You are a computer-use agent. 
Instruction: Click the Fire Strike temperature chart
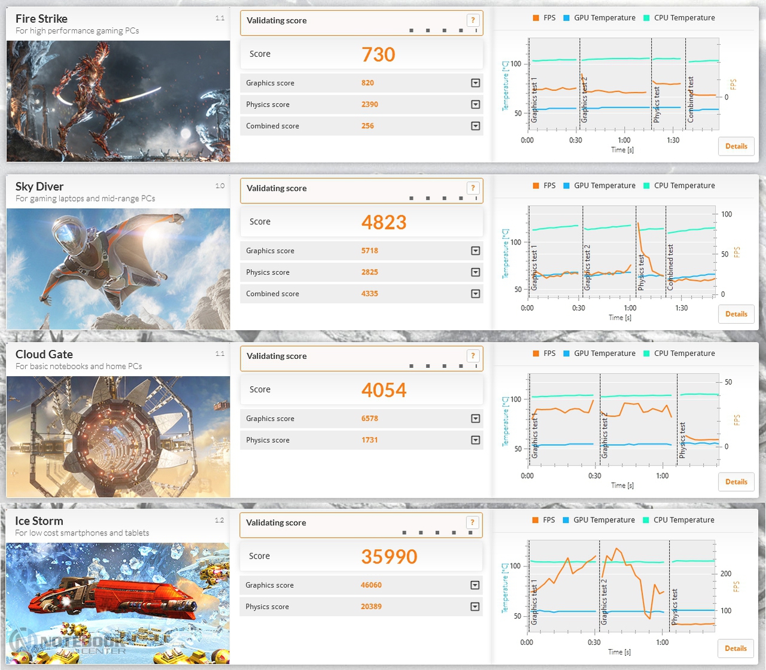pyautogui.click(x=624, y=84)
